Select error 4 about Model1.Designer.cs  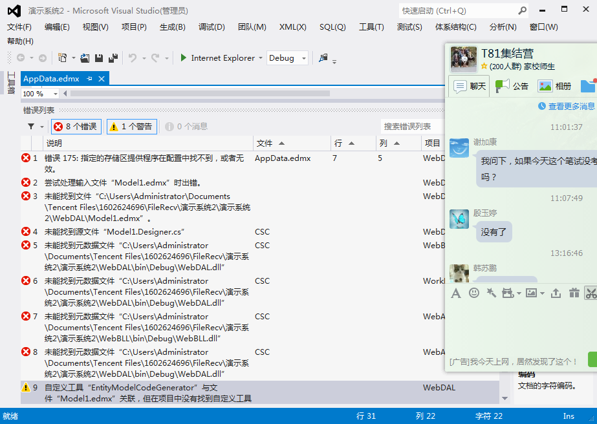click(x=233, y=232)
